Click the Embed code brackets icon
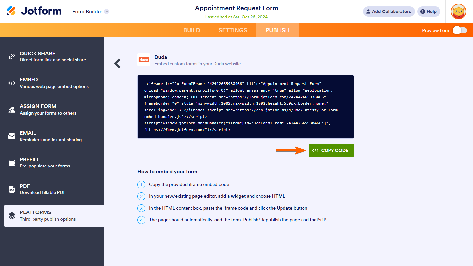This screenshot has height=266, width=473. tap(12, 83)
